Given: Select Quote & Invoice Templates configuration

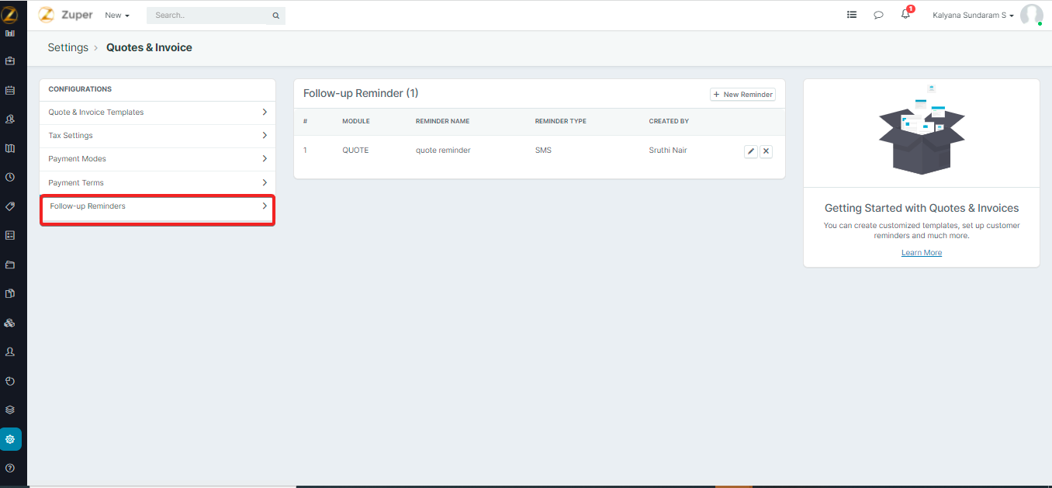Looking at the screenshot, I should tap(157, 112).
